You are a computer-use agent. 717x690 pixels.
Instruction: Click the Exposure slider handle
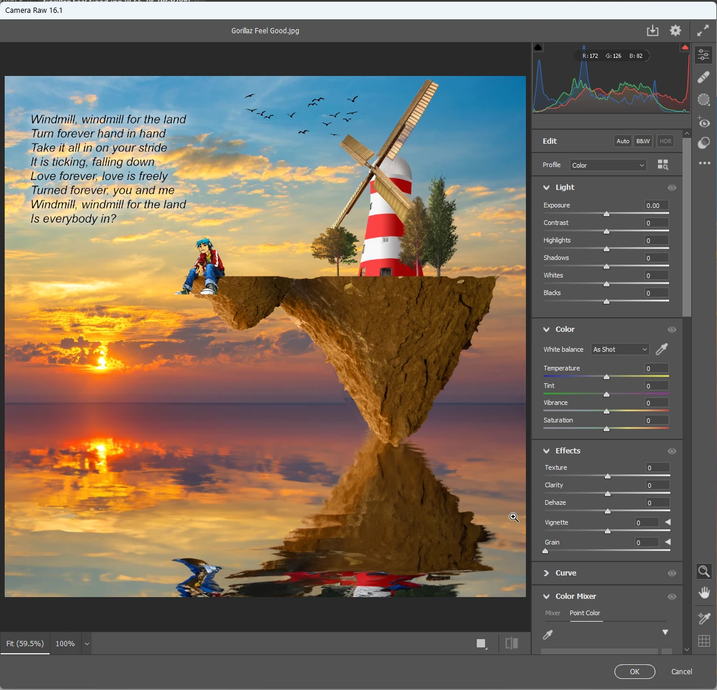click(x=607, y=214)
